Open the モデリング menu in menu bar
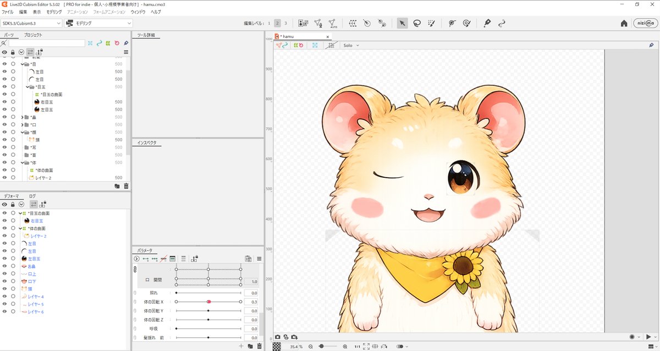 tap(54, 12)
